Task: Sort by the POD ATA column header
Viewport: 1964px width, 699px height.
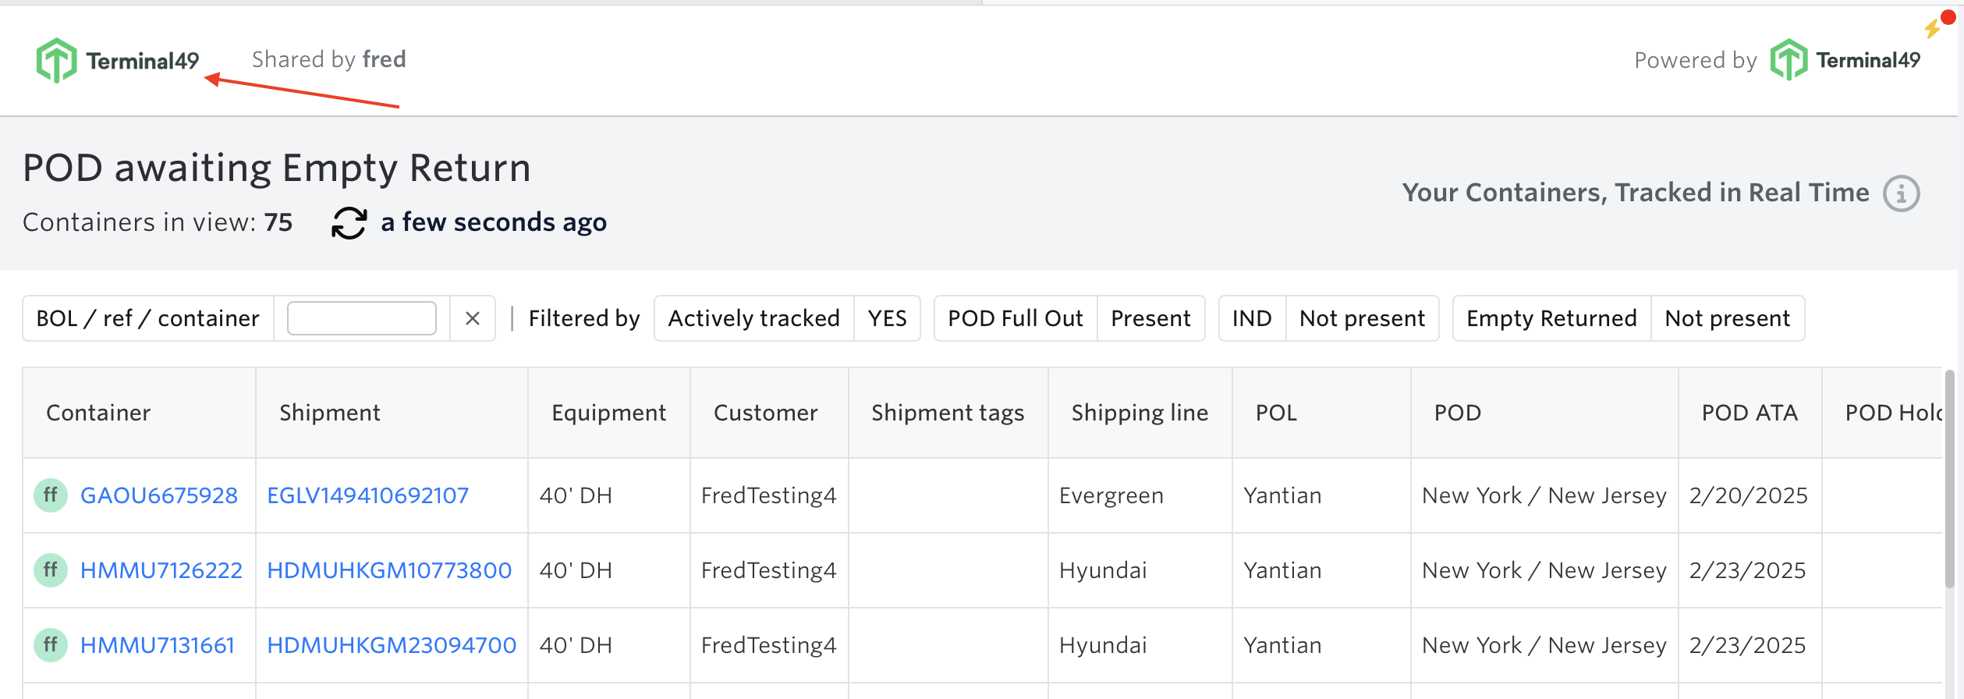Action: pos(1749,413)
